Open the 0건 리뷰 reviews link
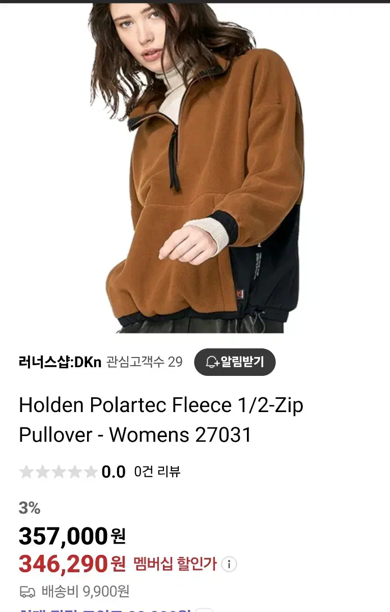The image size is (390, 612). (157, 472)
